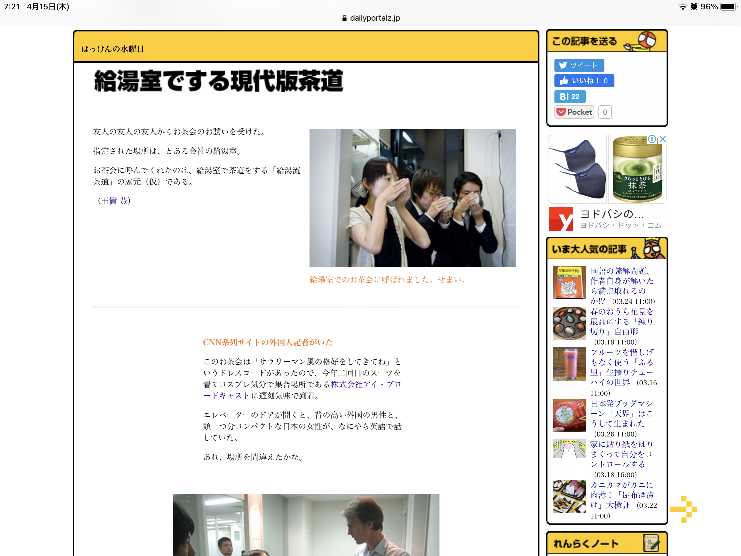Screen dimensions: 741x556
Task: Click the office photo with foreign reporter
Action: (306, 525)
